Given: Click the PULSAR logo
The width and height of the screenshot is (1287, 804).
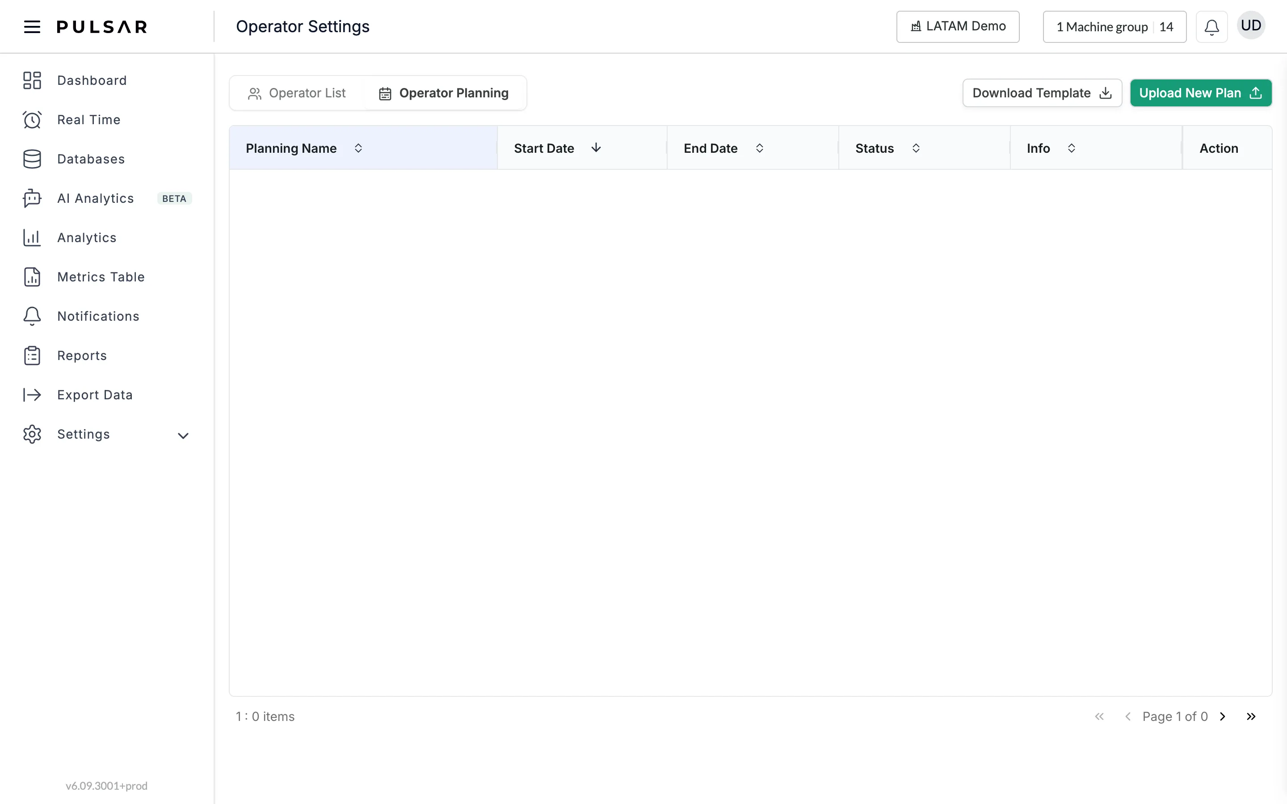Looking at the screenshot, I should 102,27.
